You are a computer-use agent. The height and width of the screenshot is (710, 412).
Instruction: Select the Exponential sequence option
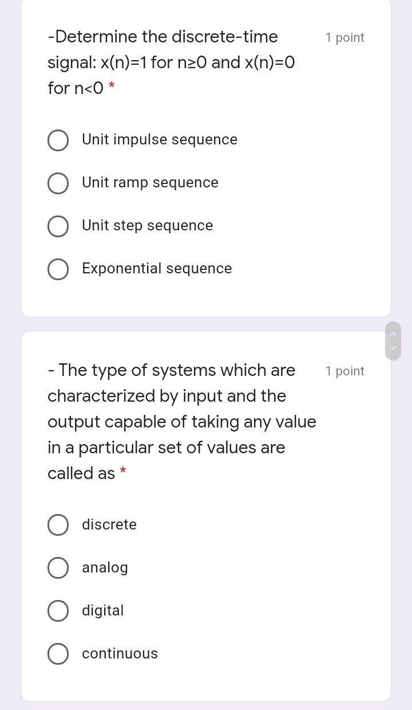[58, 269]
